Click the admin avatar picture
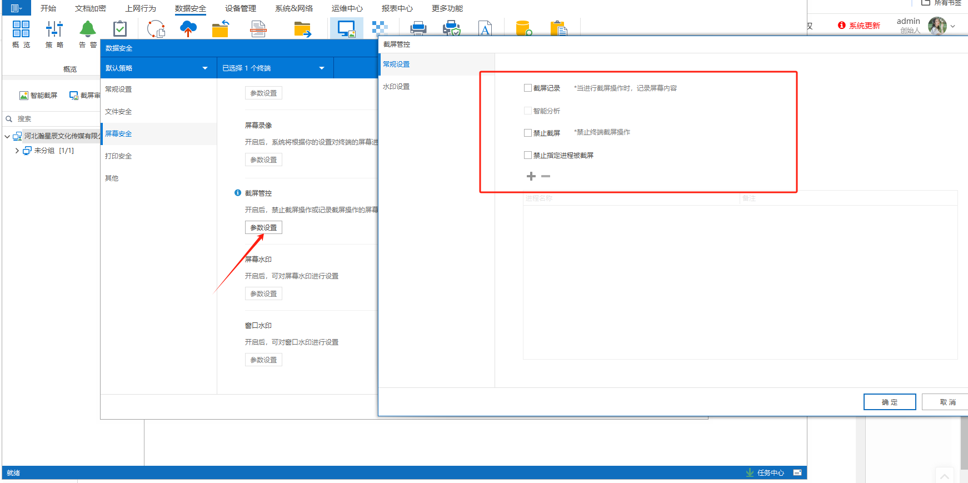The width and height of the screenshot is (968, 483). pos(937,26)
